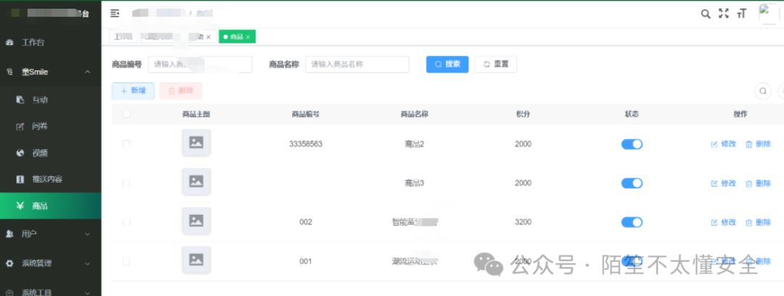The image size is (784, 296).
Task: Select the checkbox in row 001
Action: pos(126,261)
